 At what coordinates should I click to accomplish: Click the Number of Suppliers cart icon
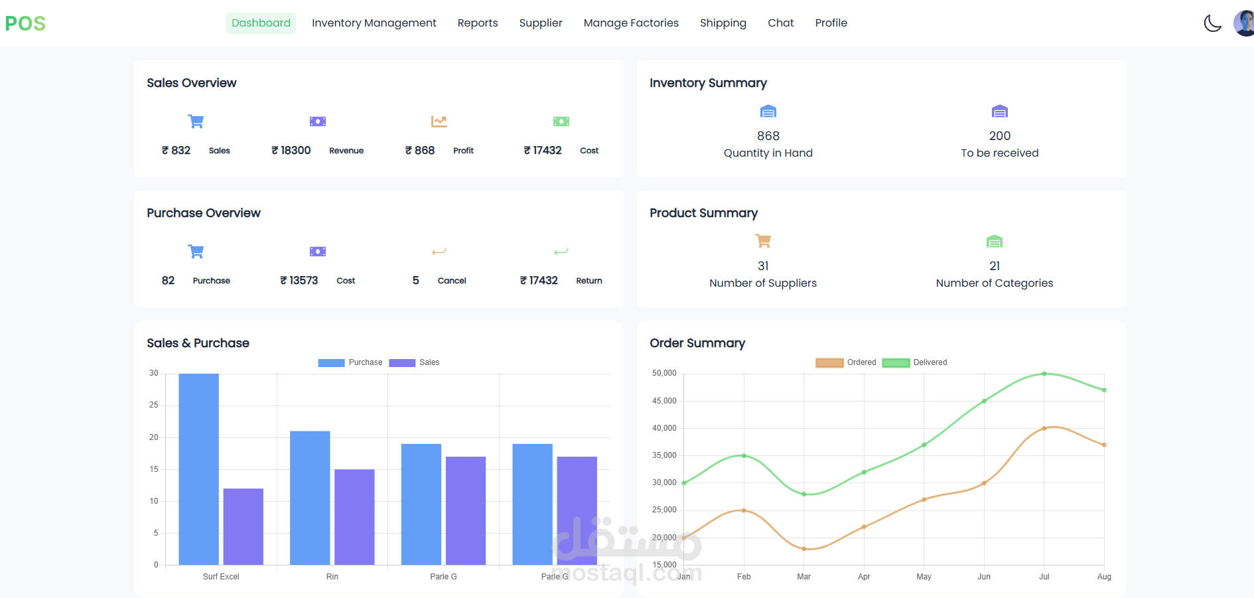(763, 241)
